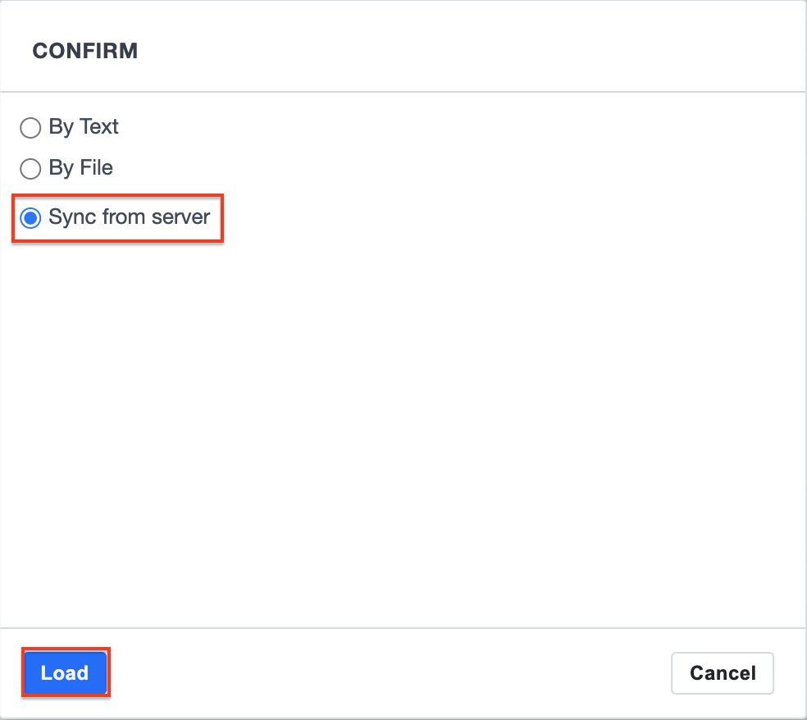Screen dimensions: 807x720
Task: Choose loading by file option circle
Action: pos(30,168)
